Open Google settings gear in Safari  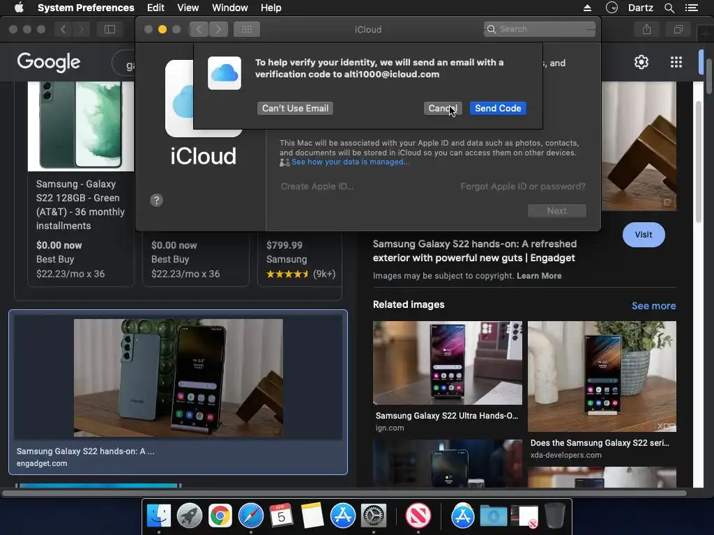click(x=641, y=62)
